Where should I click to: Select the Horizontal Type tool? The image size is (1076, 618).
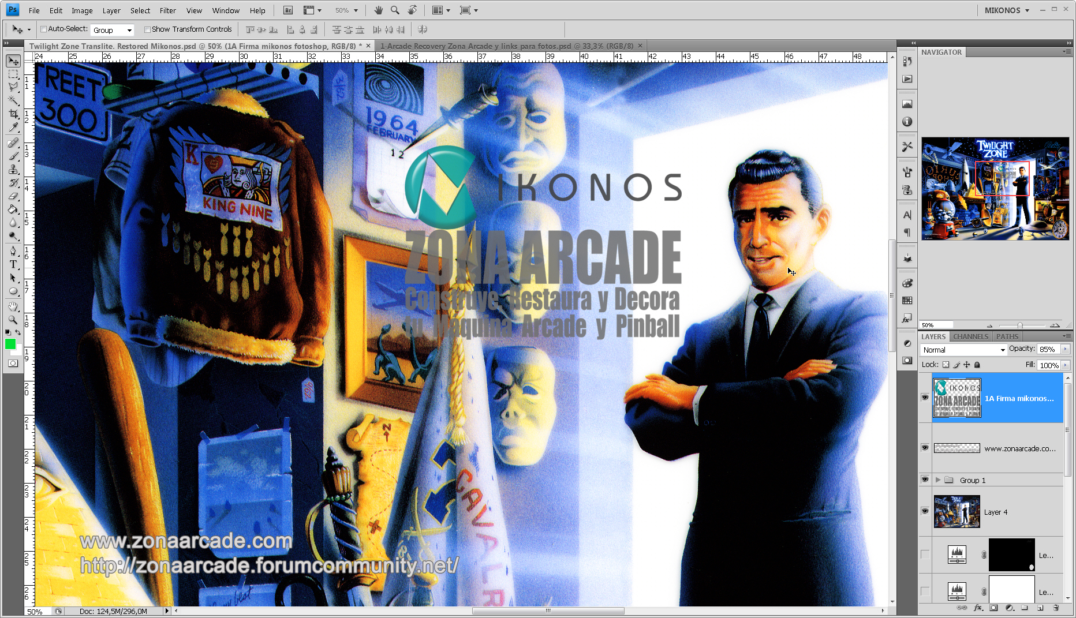(x=13, y=264)
